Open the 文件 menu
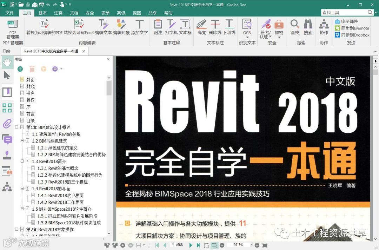379x250 pixels. coord(10,13)
